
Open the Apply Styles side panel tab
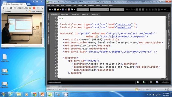tap(169, 33)
